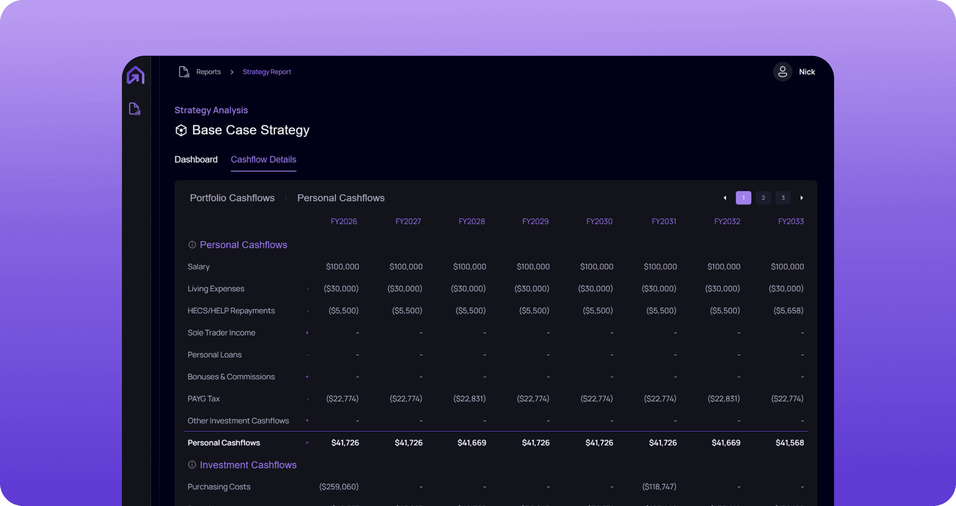Click plus sign beside Other Investment Cashflows
The height and width of the screenshot is (506, 956).
[x=307, y=421]
